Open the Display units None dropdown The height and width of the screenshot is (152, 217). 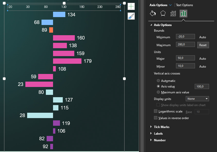(x=197, y=99)
